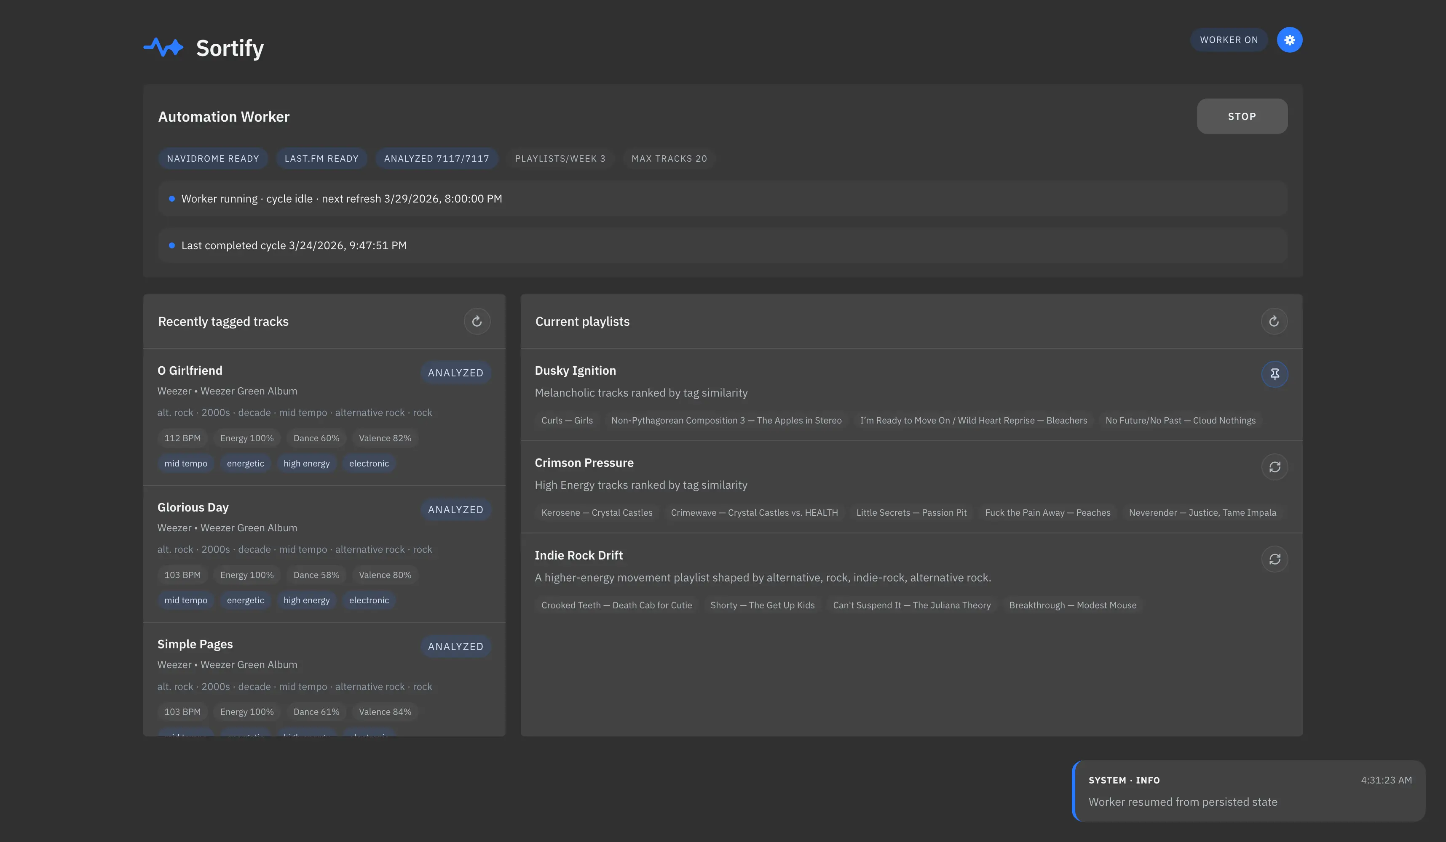This screenshot has width=1446, height=842.
Task: Refresh the Recently tagged tracks list
Action: pos(477,321)
